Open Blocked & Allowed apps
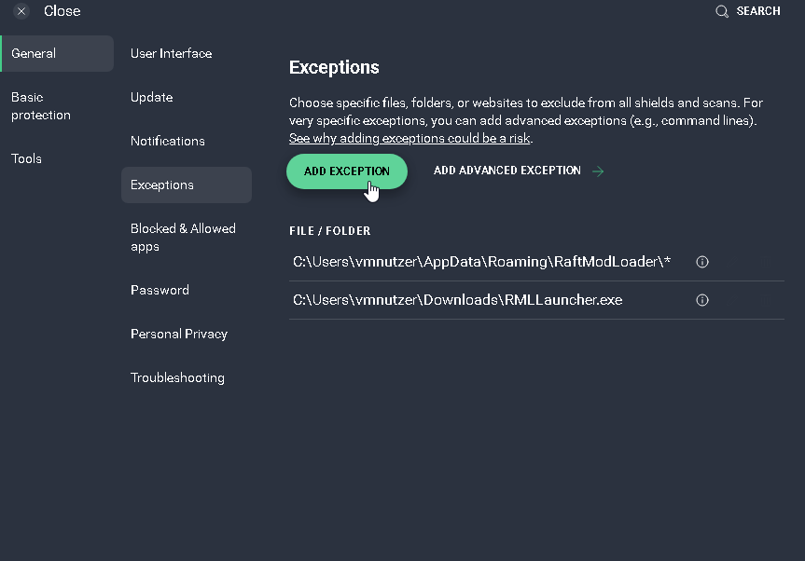This screenshot has width=805, height=561. [x=183, y=238]
